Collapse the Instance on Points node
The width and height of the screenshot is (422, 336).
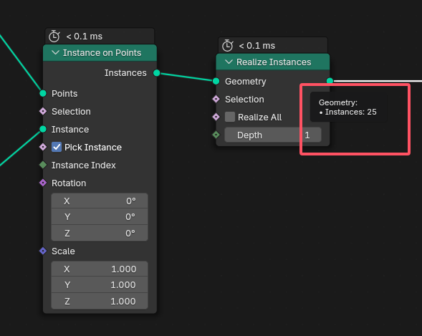click(x=55, y=52)
